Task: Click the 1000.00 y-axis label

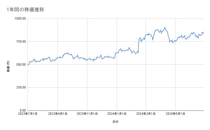Action: click(x=21, y=19)
